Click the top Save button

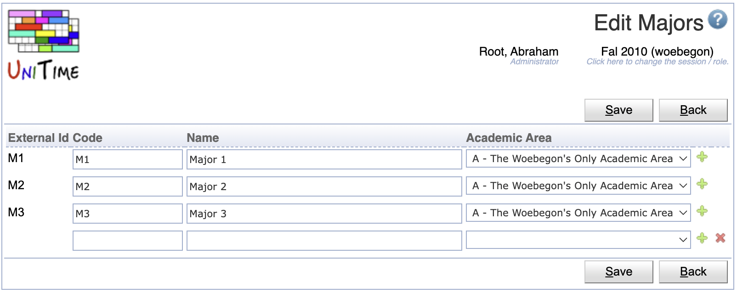618,110
